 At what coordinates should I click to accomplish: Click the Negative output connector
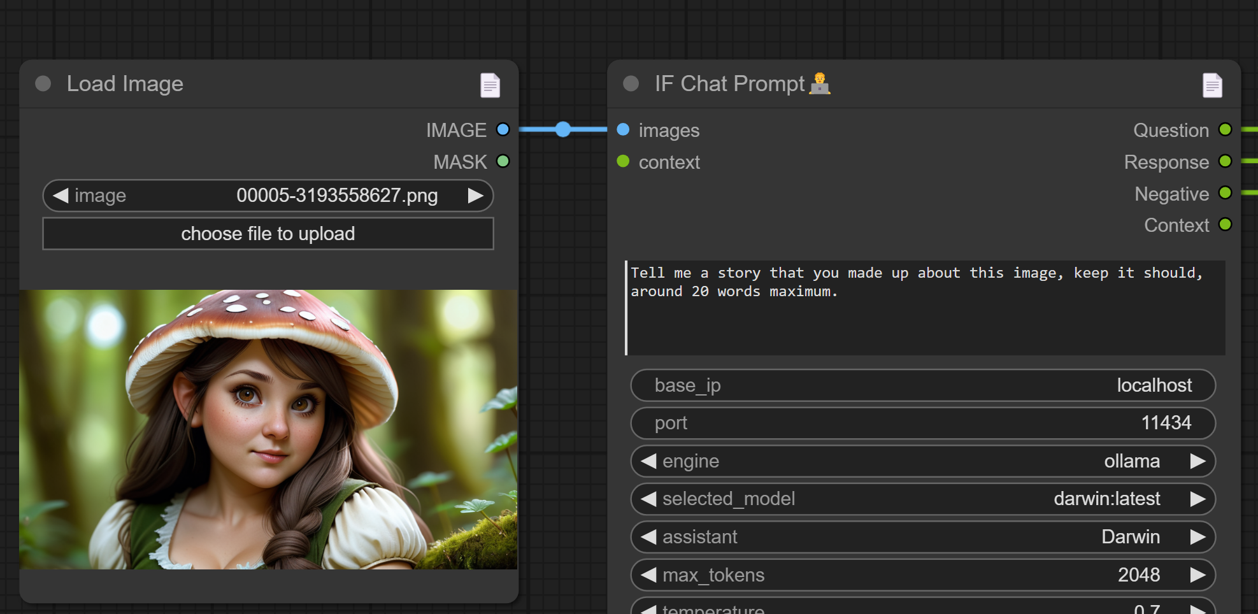1224,193
